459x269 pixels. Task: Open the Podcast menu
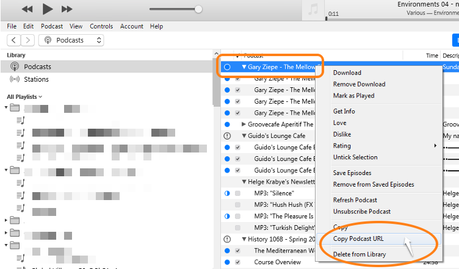point(52,26)
